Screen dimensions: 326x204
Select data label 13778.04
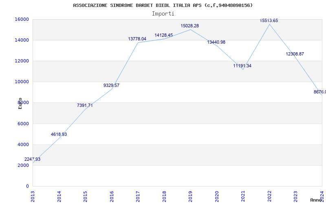tap(137, 39)
